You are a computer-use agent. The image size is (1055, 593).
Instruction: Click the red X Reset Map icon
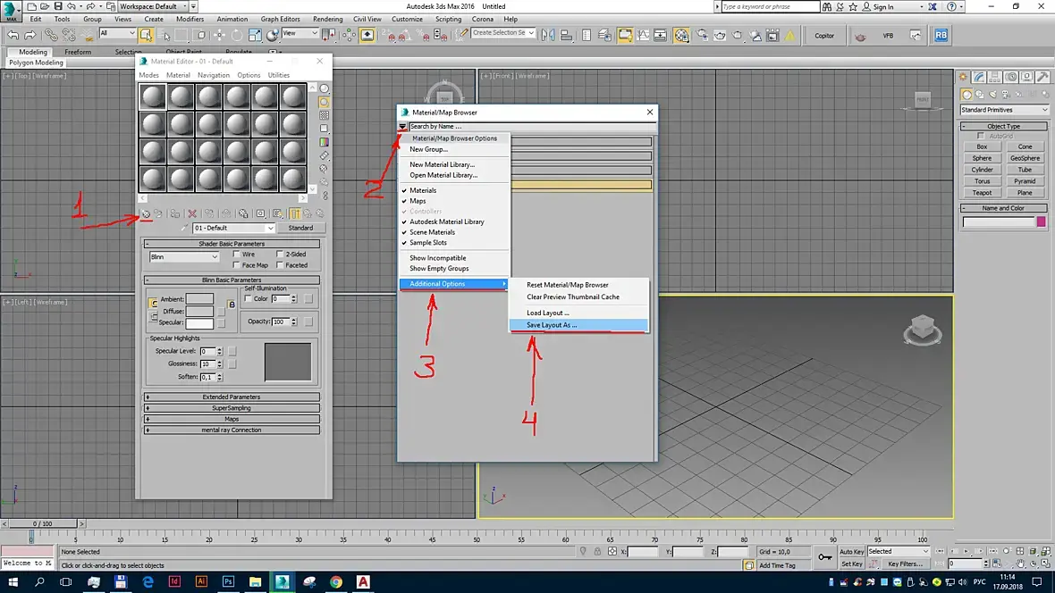click(191, 214)
